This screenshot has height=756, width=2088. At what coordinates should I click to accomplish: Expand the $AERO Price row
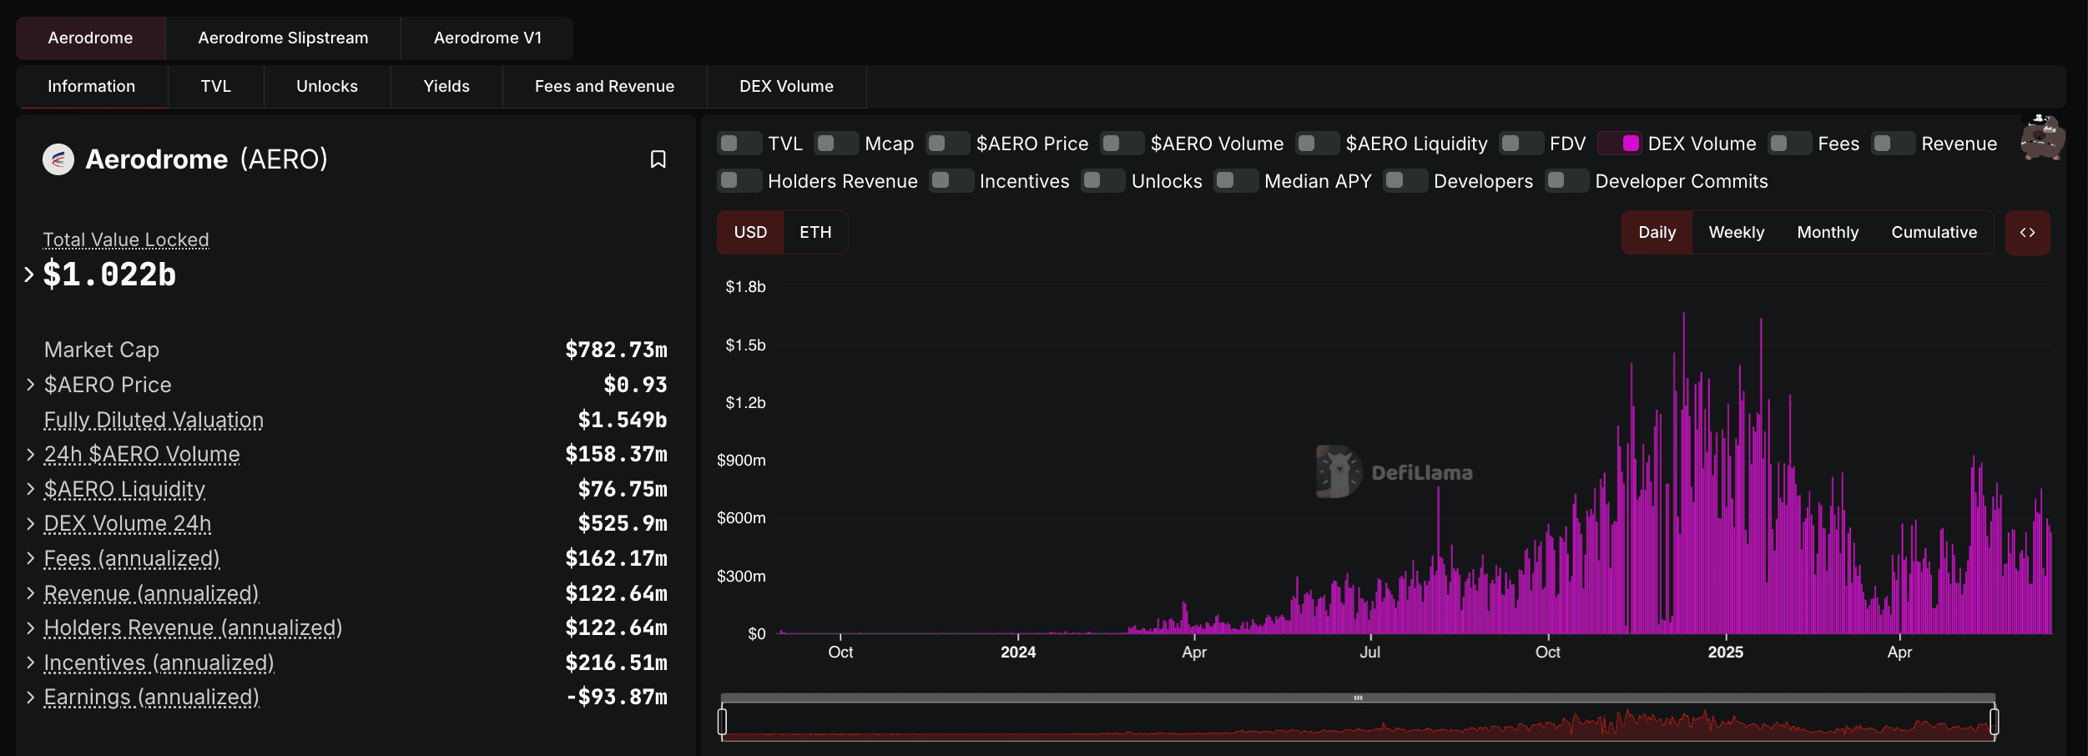coord(31,385)
